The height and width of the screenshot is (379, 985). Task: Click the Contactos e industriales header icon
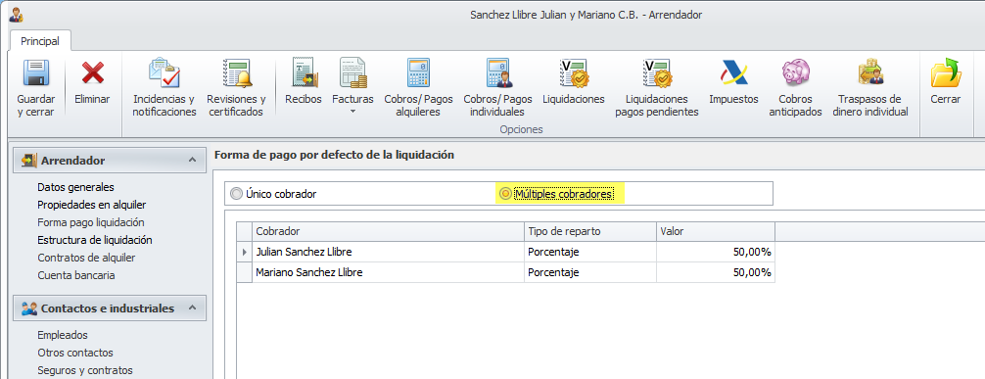(x=29, y=308)
